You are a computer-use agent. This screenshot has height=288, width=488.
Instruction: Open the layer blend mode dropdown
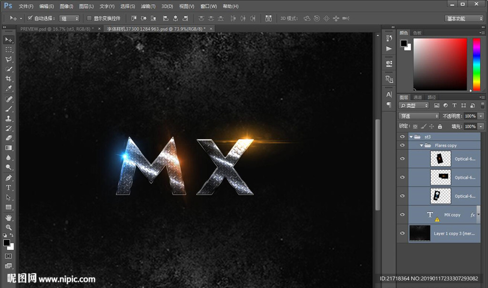tap(419, 116)
